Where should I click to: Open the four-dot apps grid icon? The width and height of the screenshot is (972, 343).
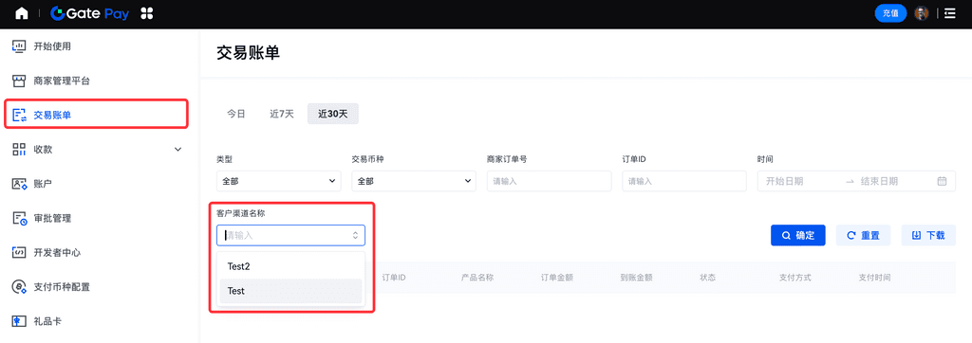click(x=147, y=13)
